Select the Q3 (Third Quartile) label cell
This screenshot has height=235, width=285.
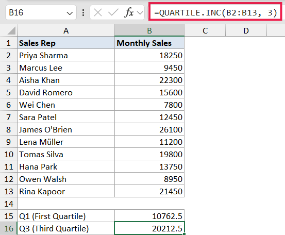(66, 228)
